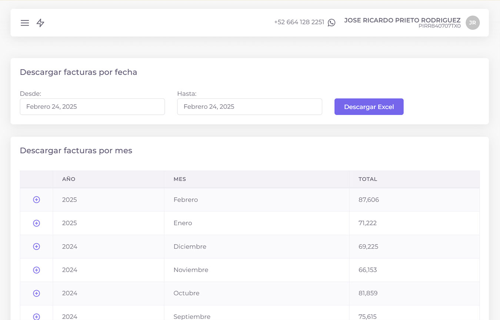The width and height of the screenshot is (500, 320).
Task: Expand the Febrero 2025 row
Action: pos(36,200)
